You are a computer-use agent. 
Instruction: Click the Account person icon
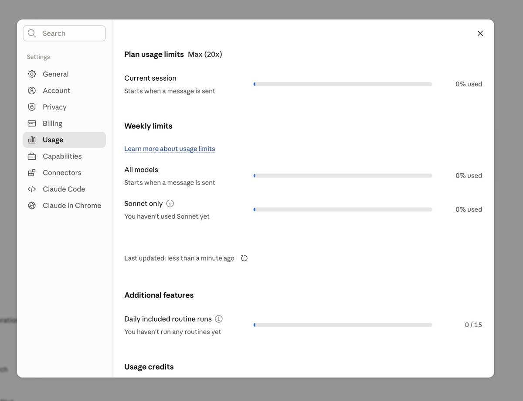pos(32,91)
